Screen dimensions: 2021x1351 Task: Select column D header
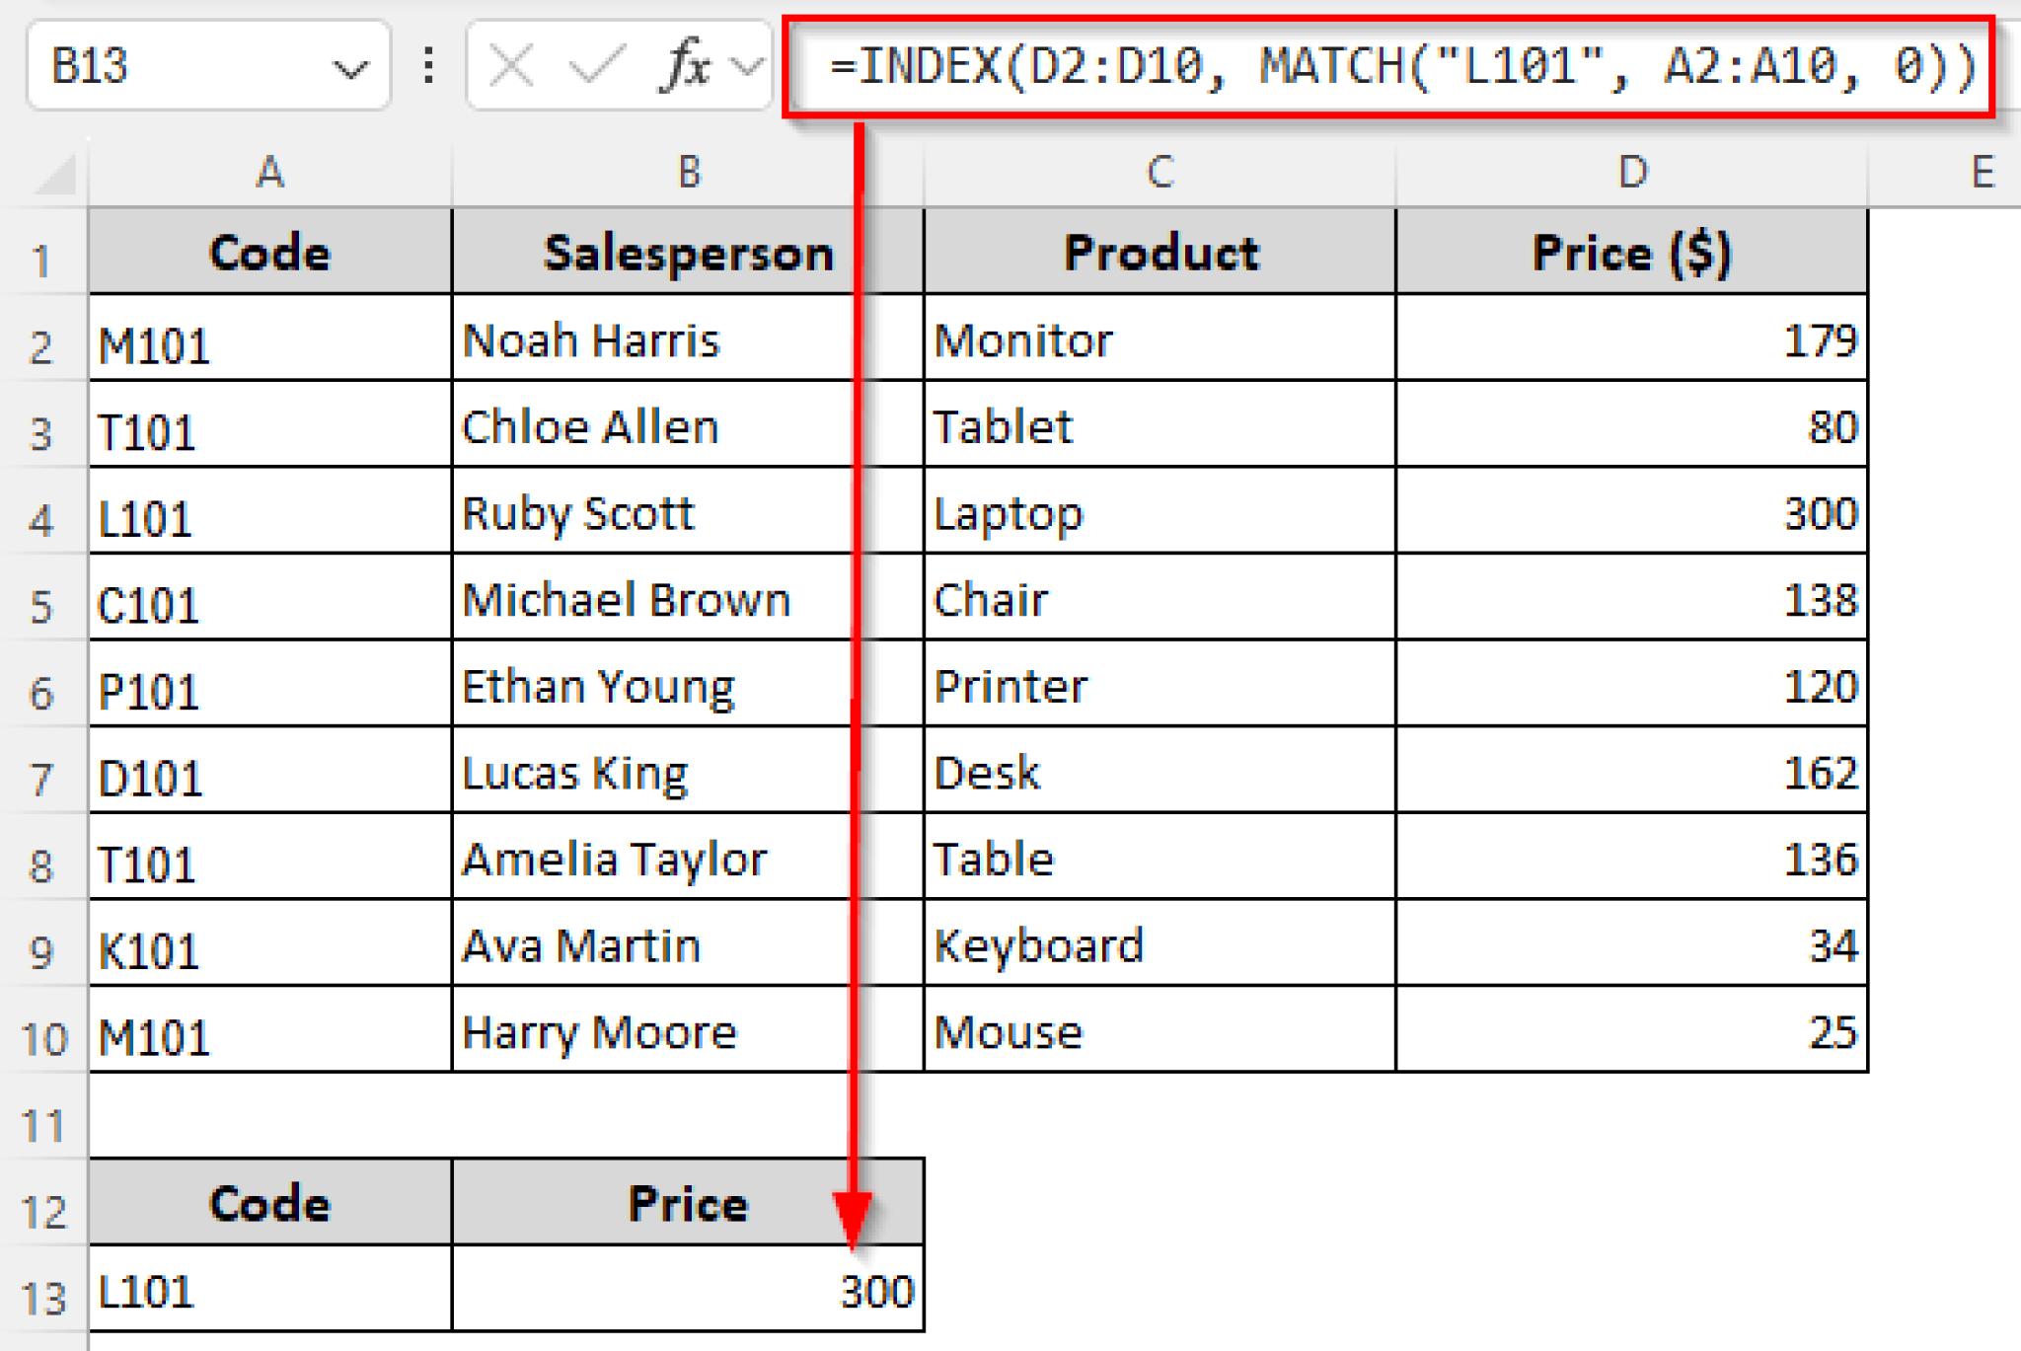1630,173
